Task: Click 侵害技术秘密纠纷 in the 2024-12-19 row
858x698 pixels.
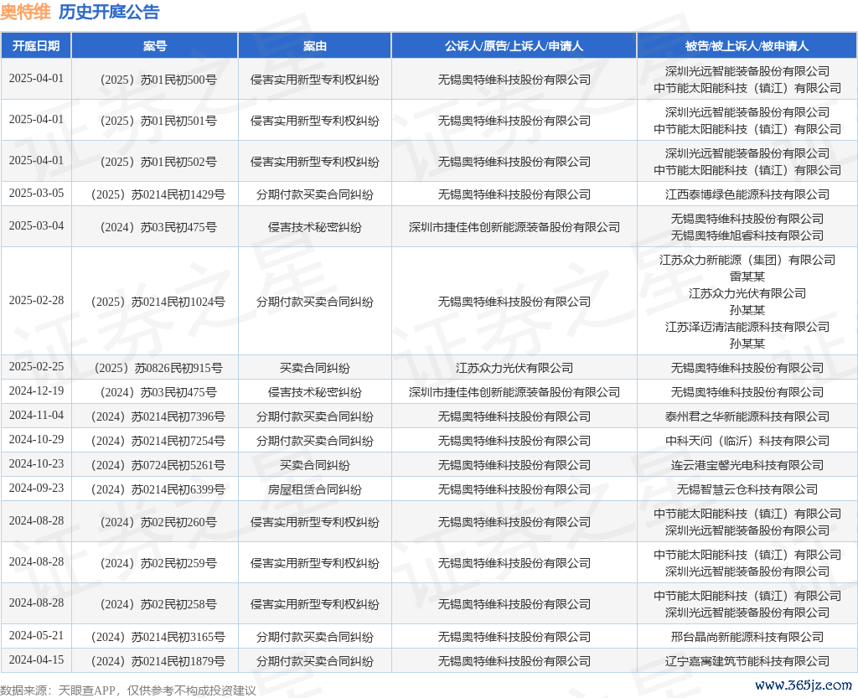Action: [315, 392]
